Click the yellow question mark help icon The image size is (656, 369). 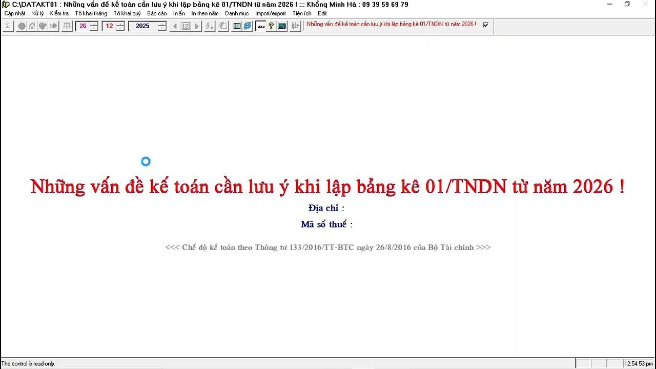coord(271,26)
